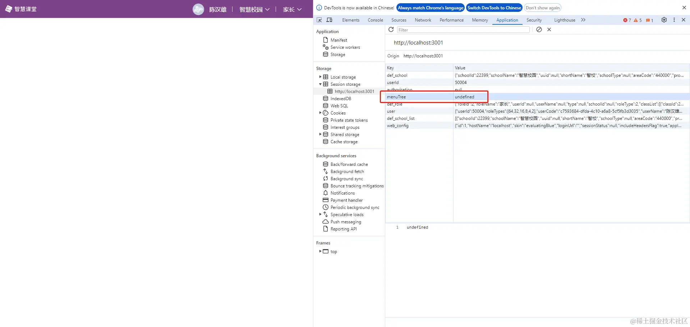This screenshot has height=327, width=690.
Task: Click Always match Chrome's language button
Action: (431, 8)
